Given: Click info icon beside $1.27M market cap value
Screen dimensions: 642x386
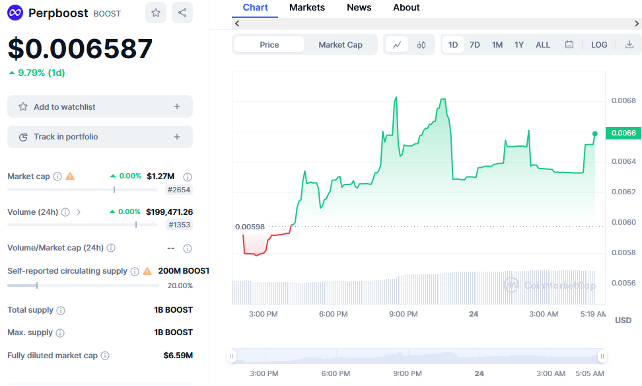Looking at the screenshot, I should 188,176.
